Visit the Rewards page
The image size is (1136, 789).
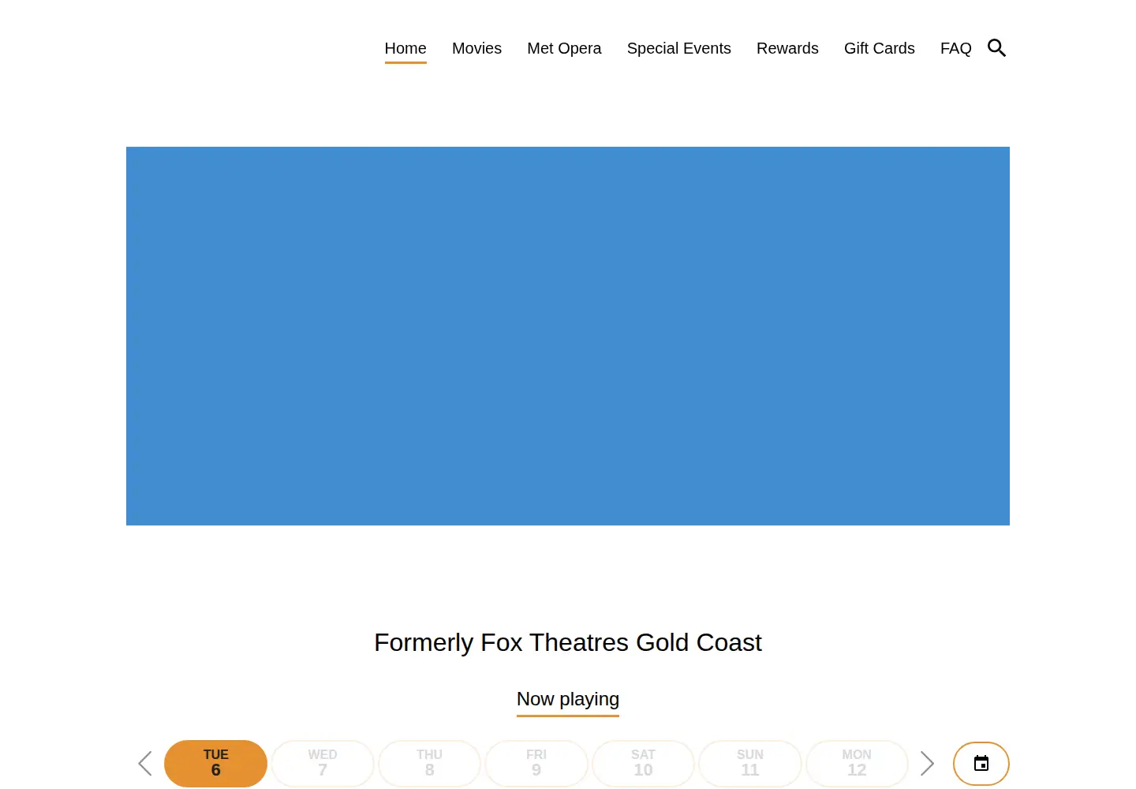[787, 48]
